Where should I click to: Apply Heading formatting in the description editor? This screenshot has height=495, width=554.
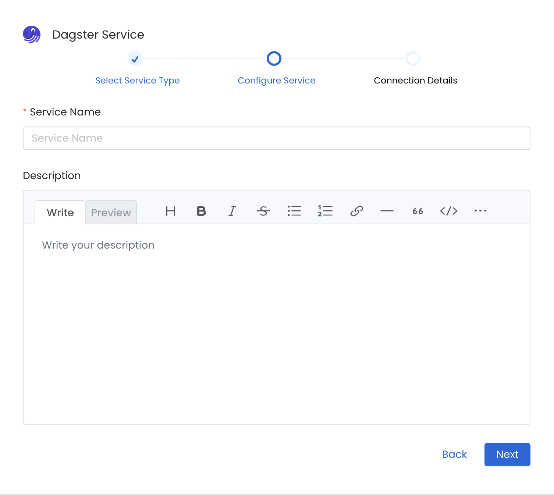click(x=171, y=211)
